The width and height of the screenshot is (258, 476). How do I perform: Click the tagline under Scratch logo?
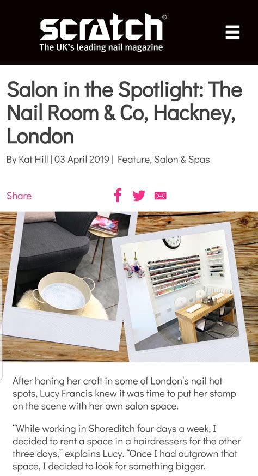click(101, 47)
